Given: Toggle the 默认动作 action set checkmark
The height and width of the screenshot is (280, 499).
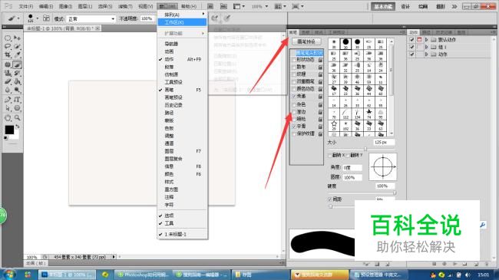Looking at the screenshot, I should 411,40.
